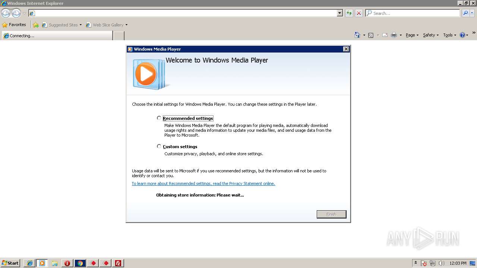Open the Safety menu
The height and width of the screenshot is (268, 477).
coord(431,35)
